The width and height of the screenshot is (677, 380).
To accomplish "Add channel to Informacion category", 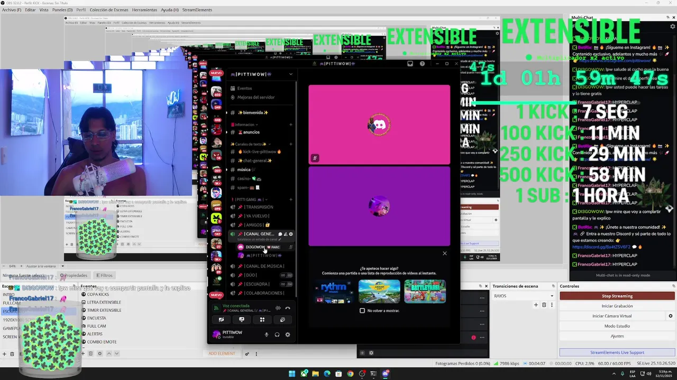I will point(291,125).
